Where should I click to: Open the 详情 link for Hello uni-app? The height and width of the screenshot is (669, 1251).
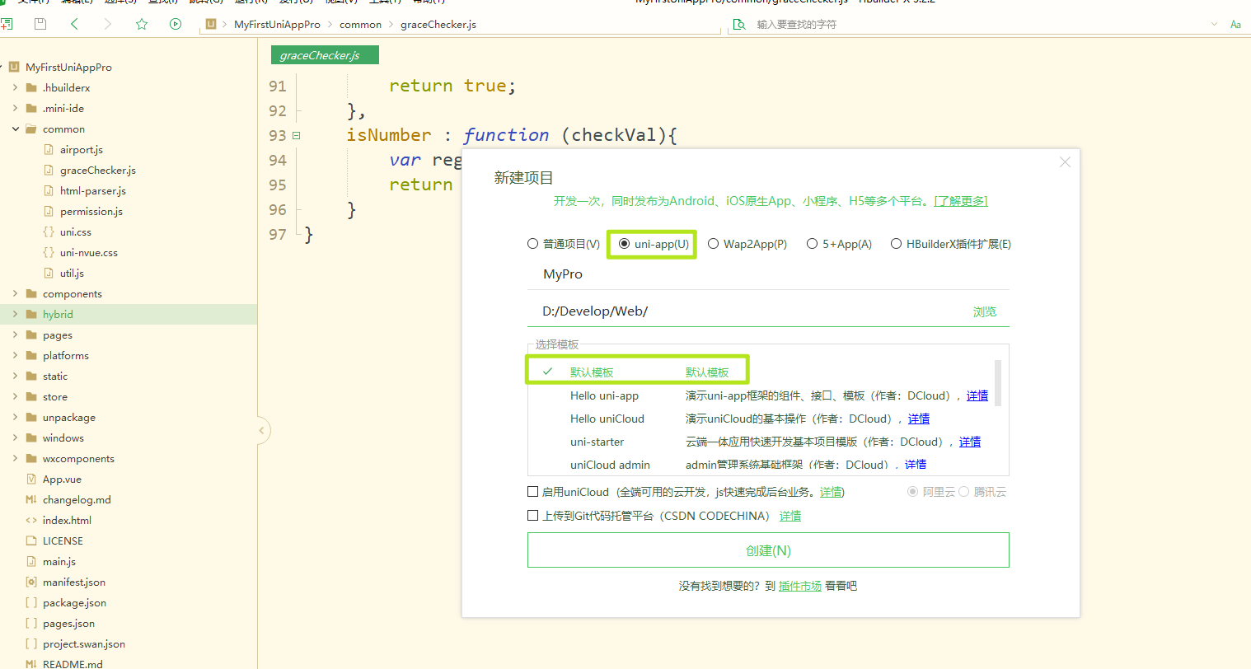tap(977, 395)
